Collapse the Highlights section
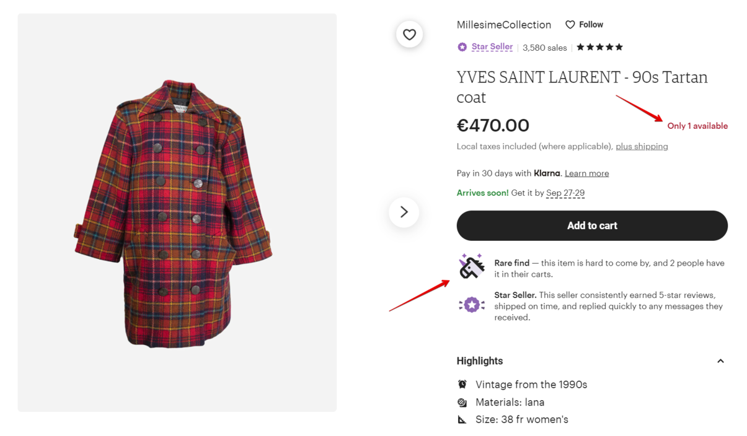747x436 pixels. click(x=720, y=361)
